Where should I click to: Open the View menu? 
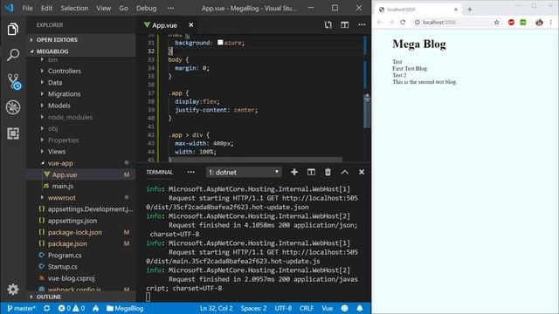pyautogui.click(x=103, y=8)
